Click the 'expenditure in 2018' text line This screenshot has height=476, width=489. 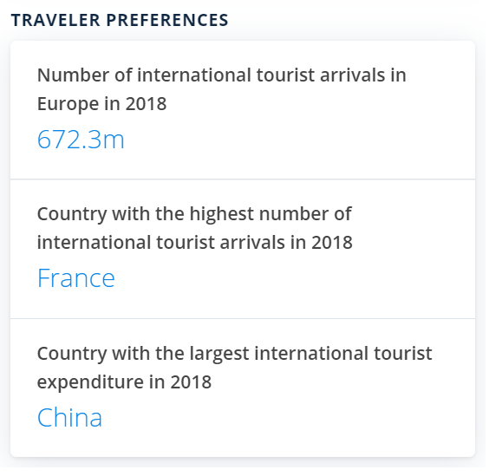[x=125, y=382]
